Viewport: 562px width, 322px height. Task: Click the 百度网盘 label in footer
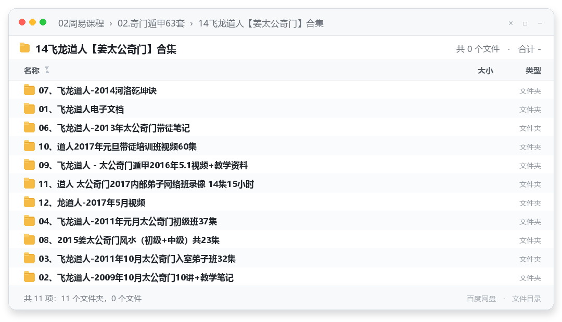click(481, 299)
